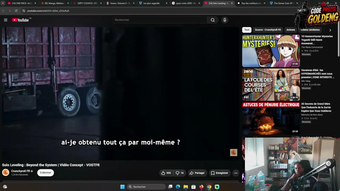The height and width of the screenshot is (191, 340).
Task: Open Mémoire de Nos Aïeux channel link
Action: coord(312,115)
